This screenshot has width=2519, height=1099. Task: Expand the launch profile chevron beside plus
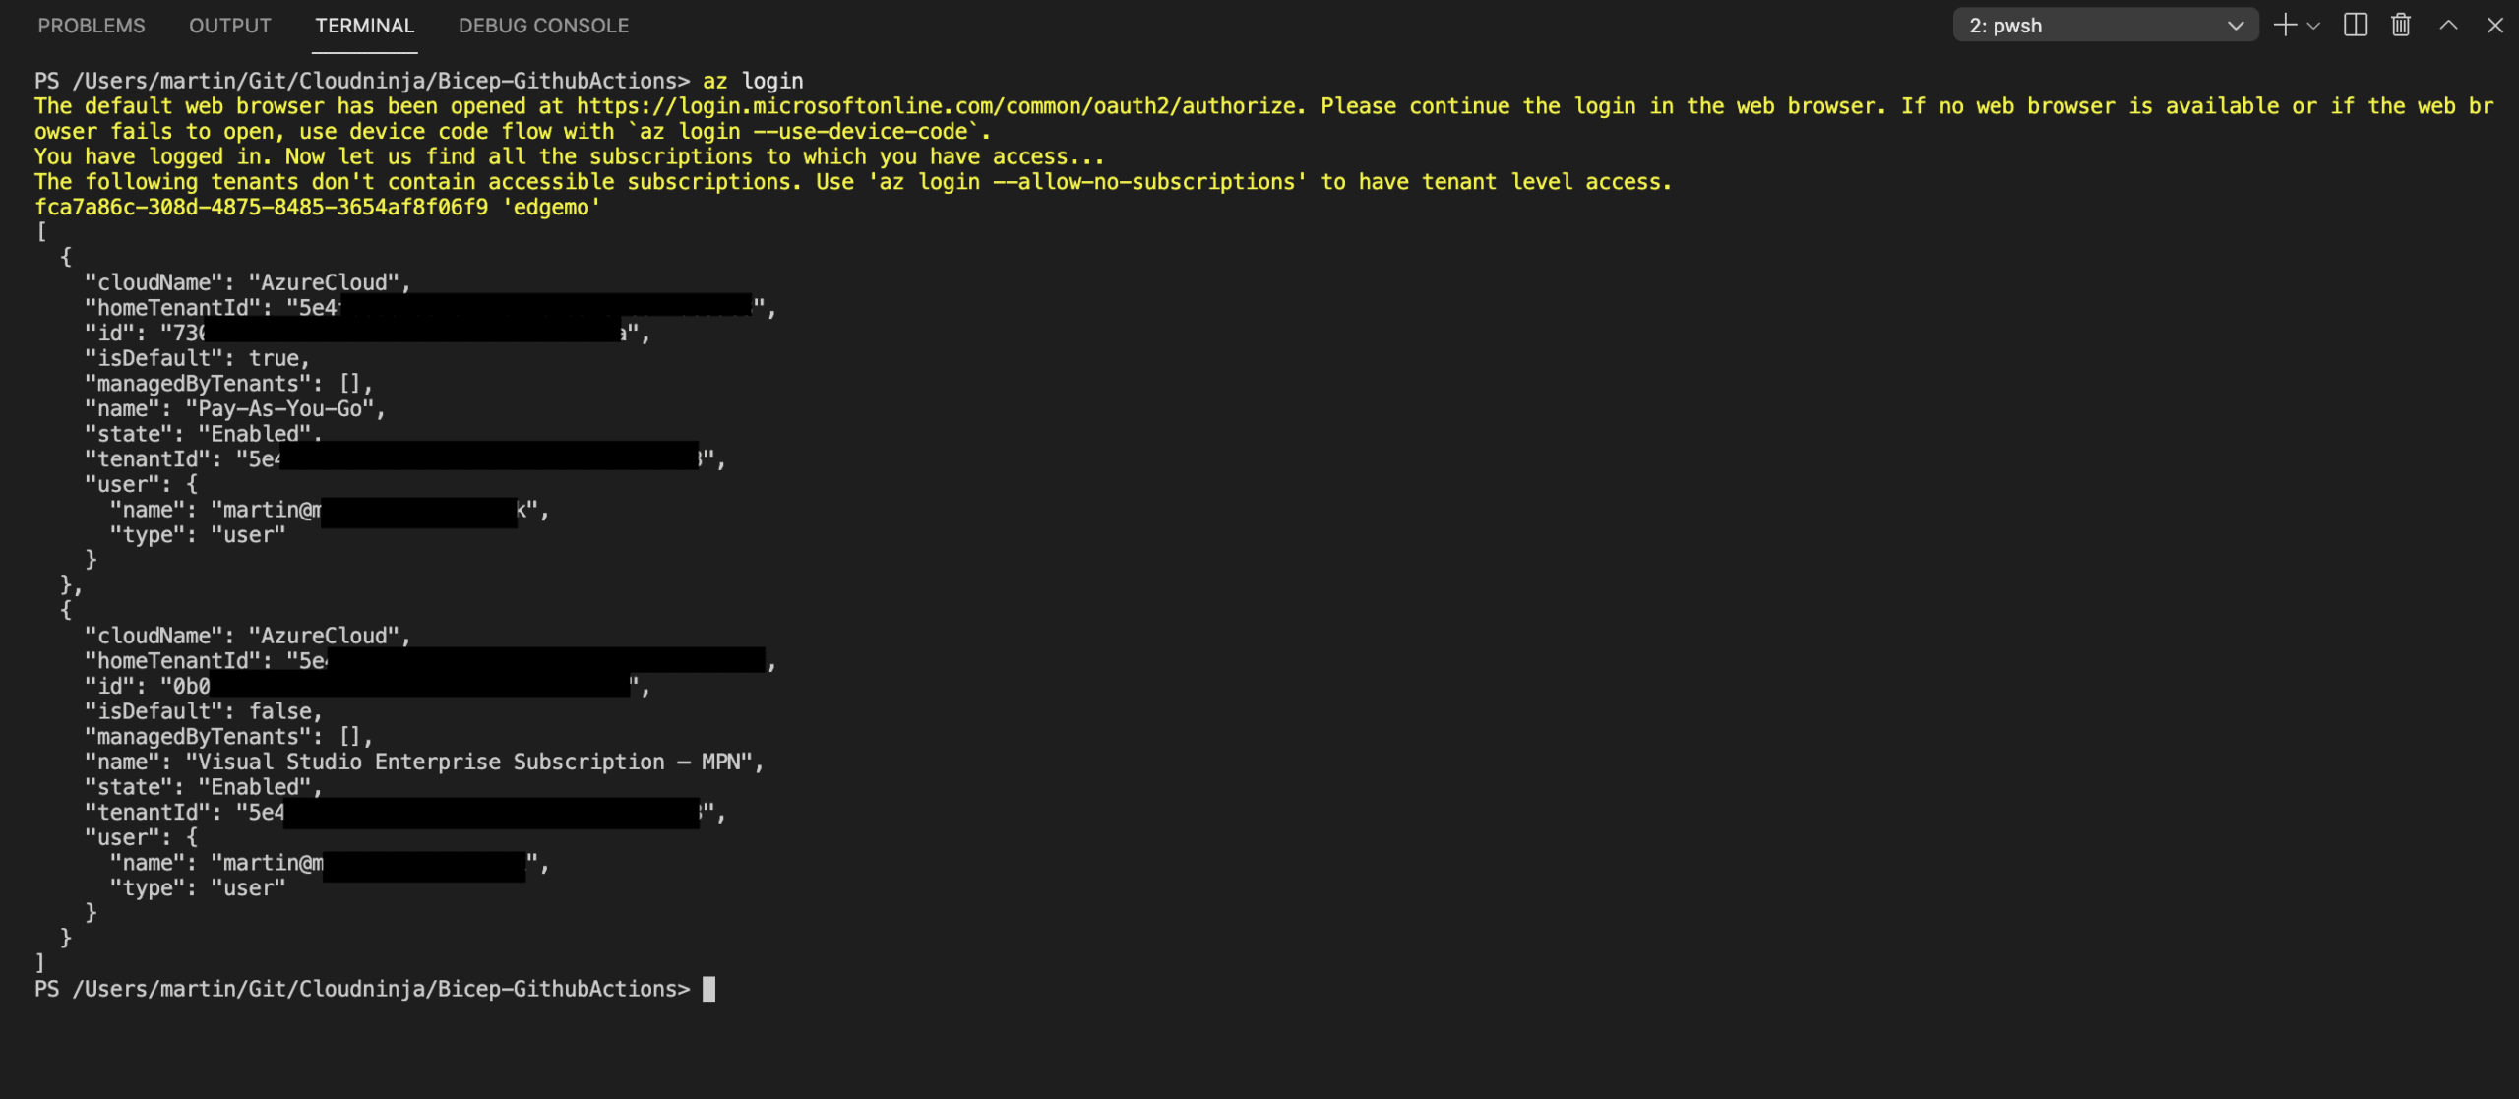tap(2313, 26)
